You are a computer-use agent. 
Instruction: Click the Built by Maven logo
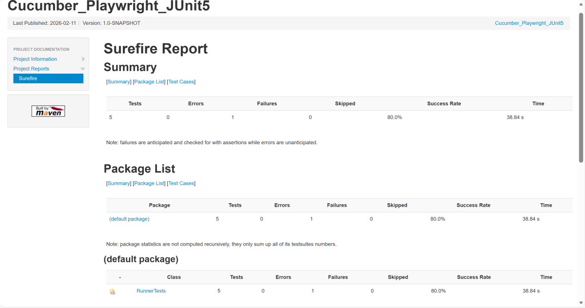pos(48,111)
